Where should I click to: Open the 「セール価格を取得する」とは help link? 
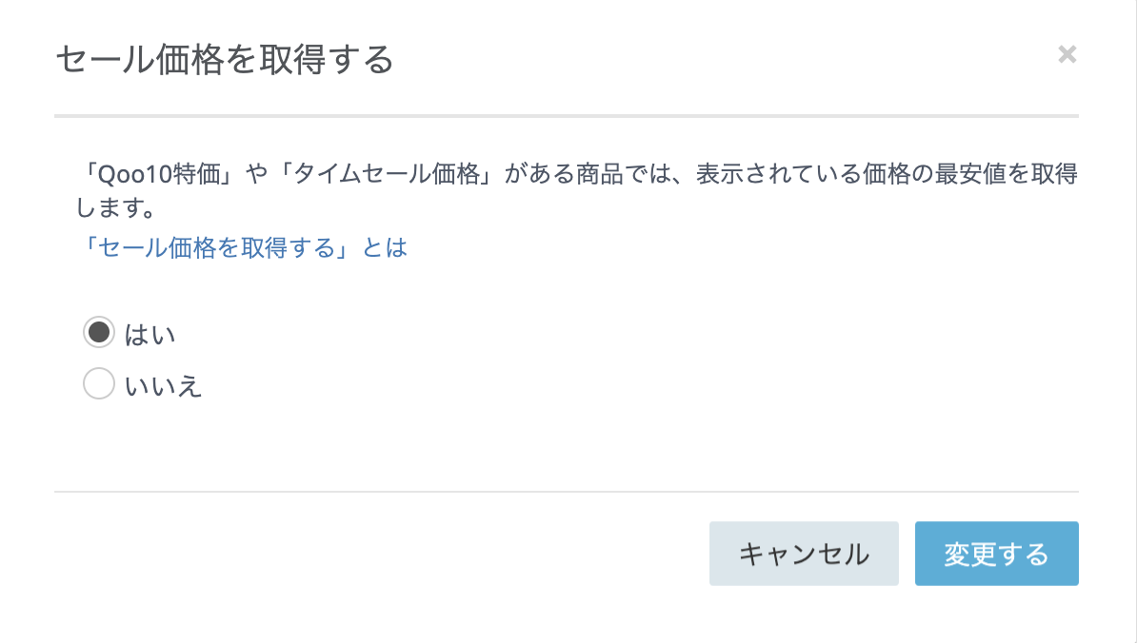click(x=242, y=248)
